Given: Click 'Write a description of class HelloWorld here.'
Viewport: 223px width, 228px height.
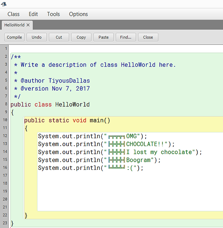Looking at the screenshot, I should [98, 65].
